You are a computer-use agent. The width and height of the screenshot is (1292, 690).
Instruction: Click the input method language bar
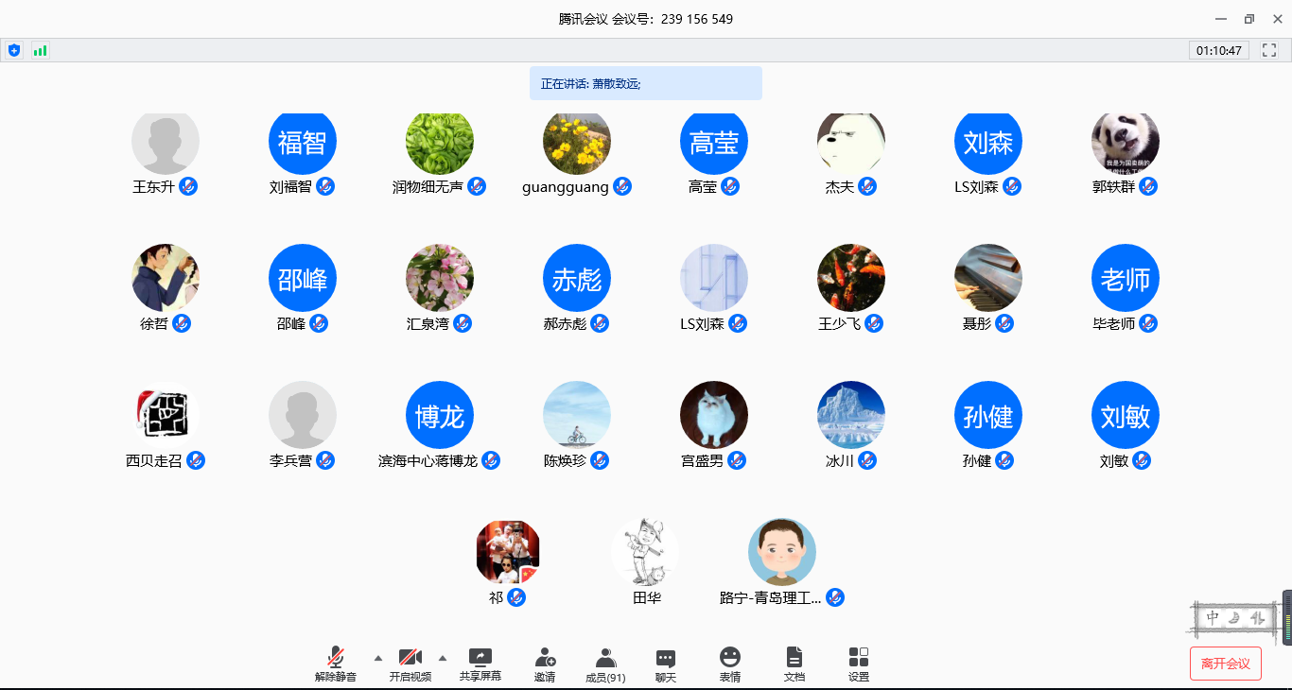pos(1235,619)
